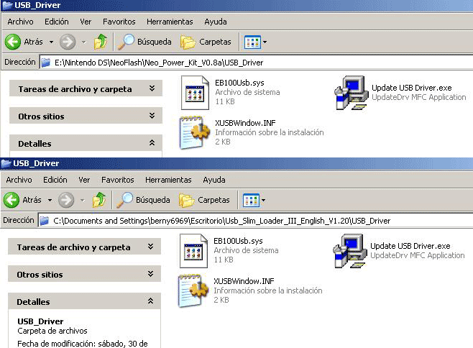Select XUSBWindow.INF file in bottom window
This screenshot has height=348, width=473.
point(193,289)
